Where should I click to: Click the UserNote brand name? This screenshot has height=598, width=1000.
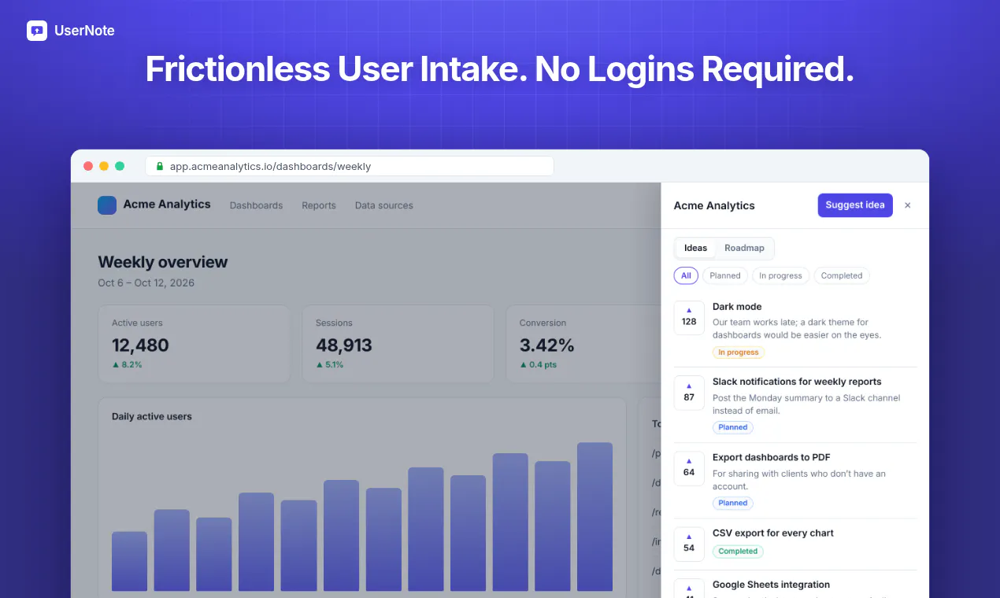pos(84,31)
